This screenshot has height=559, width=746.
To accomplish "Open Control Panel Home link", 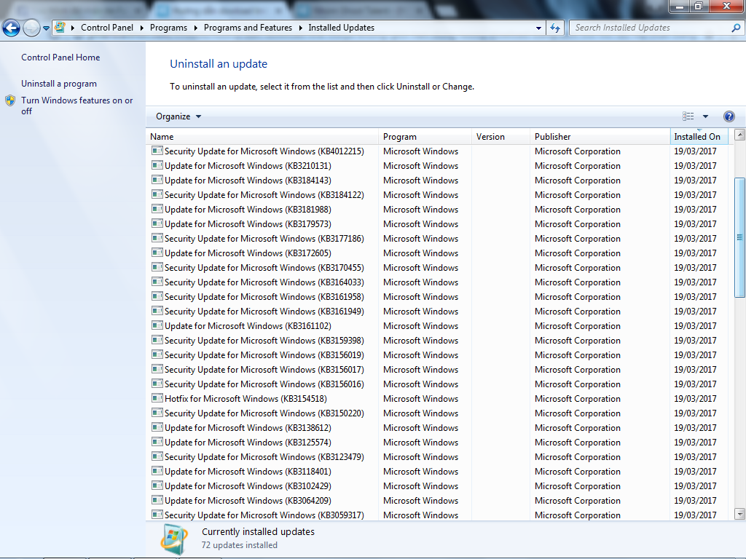I will pyautogui.click(x=60, y=58).
